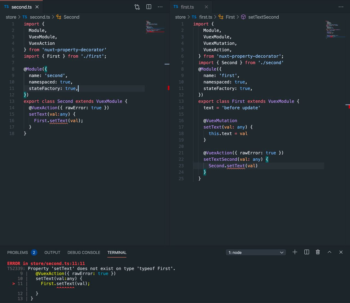This screenshot has width=350, height=303.
Task: Click the method cube icon beside 'setTextSecond'
Action: (x=243, y=17)
